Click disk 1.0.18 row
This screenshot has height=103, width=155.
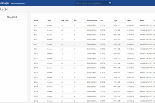94,68
